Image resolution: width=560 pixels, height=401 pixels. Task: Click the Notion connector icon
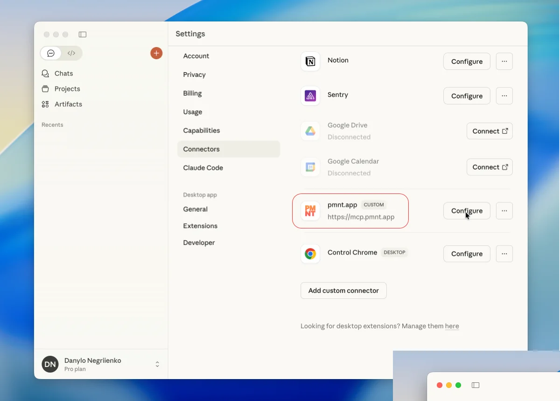310,62
